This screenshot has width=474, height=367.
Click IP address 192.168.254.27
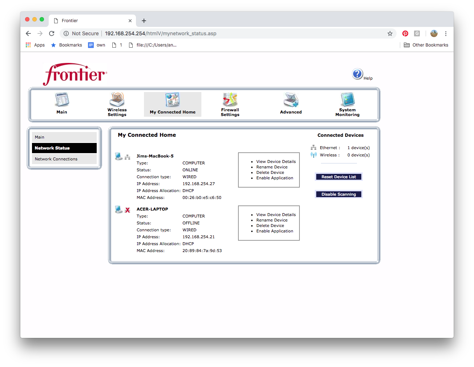[x=198, y=184]
